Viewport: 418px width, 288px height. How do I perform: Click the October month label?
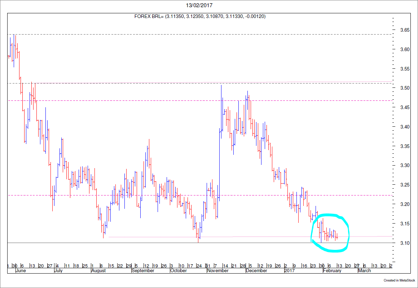[x=178, y=271]
